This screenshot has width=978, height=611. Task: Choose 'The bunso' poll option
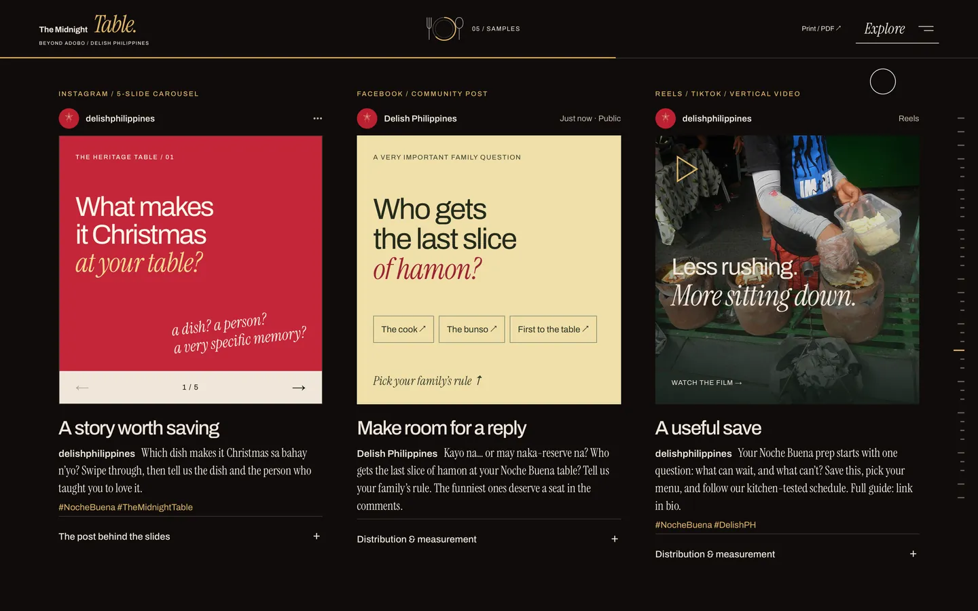(471, 329)
